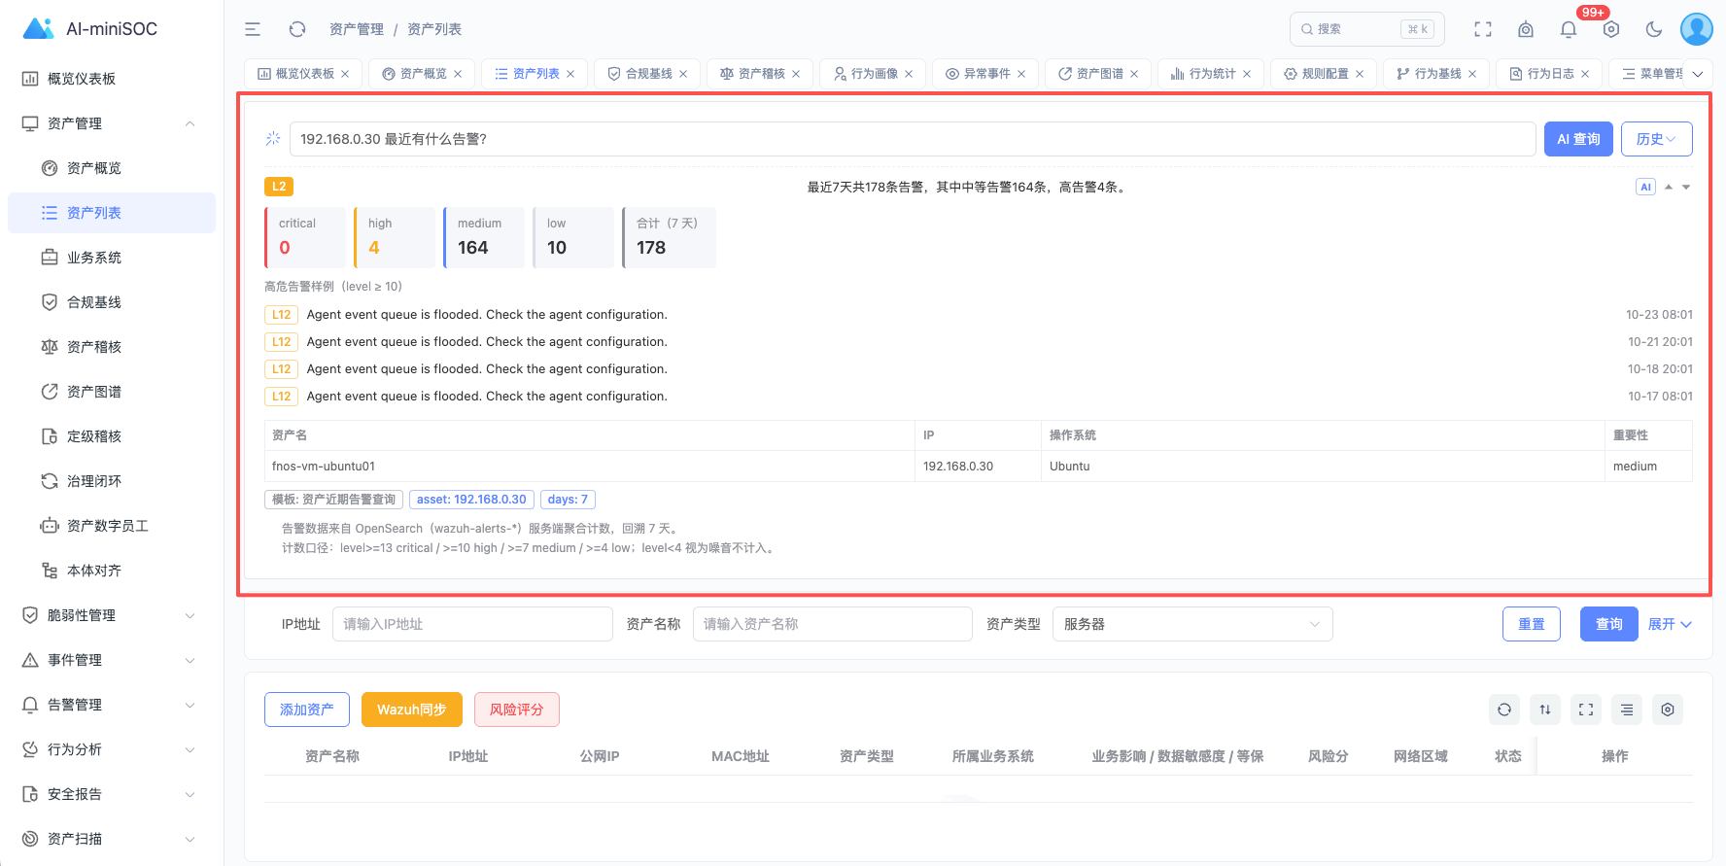Expand more filters with 展开
This screenshot has height=866, width=1726.
click(1670, 624)
